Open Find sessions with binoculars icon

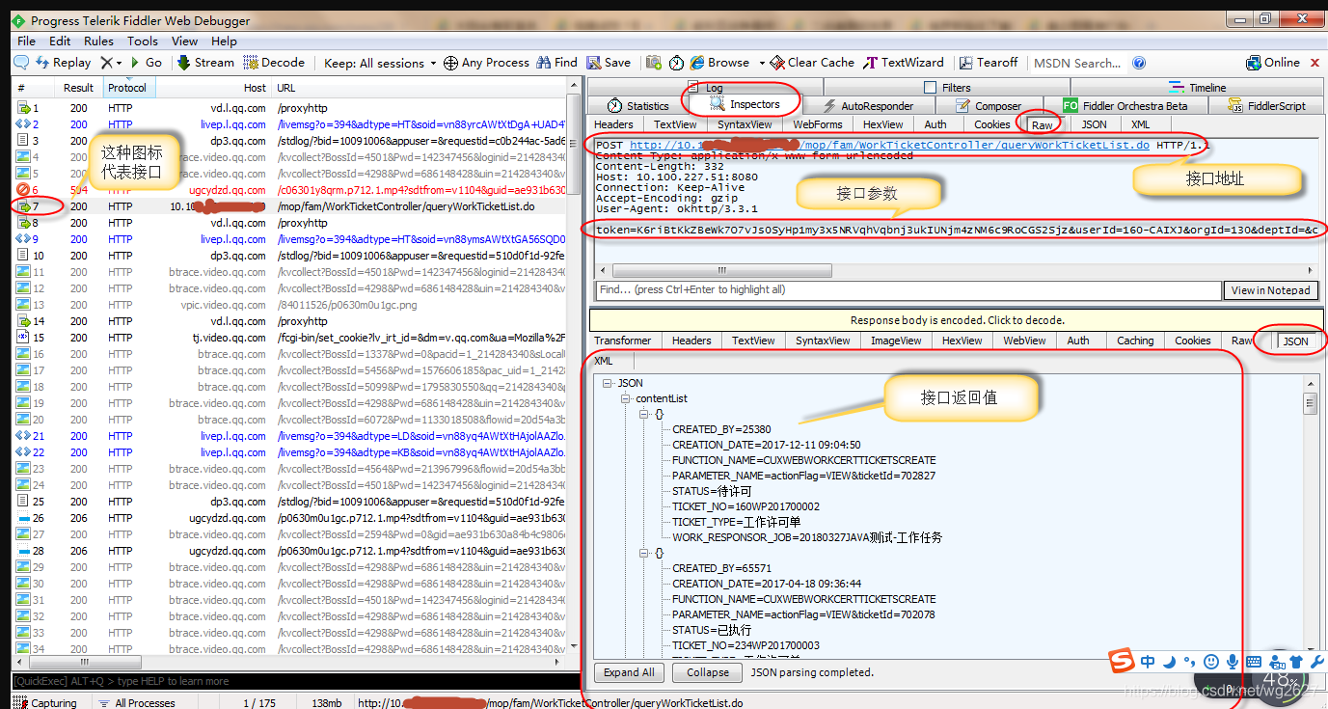[x=556, y=63]
